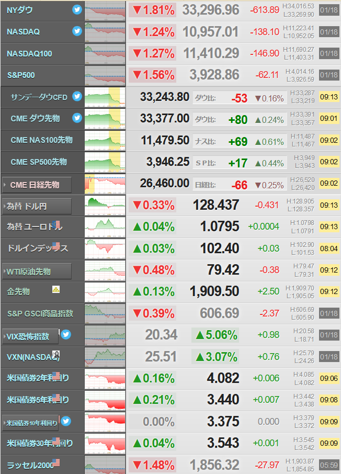Open the 金先物 mini chart

coord(105,292)
